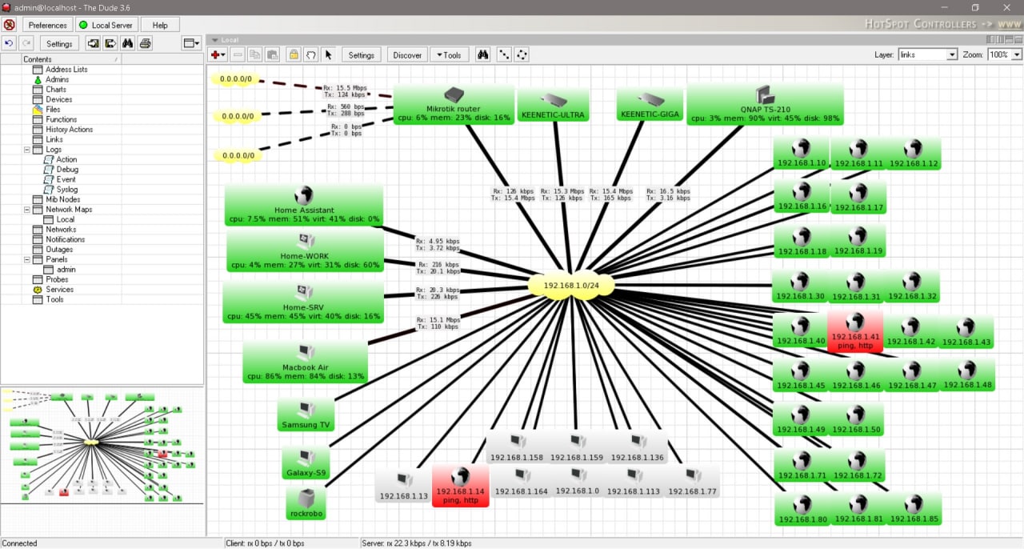The width and height of the screenshot is (1024, 549).
Task: Click the binoculars find icon in left toolbar
Action: click(x=128, y=43)
